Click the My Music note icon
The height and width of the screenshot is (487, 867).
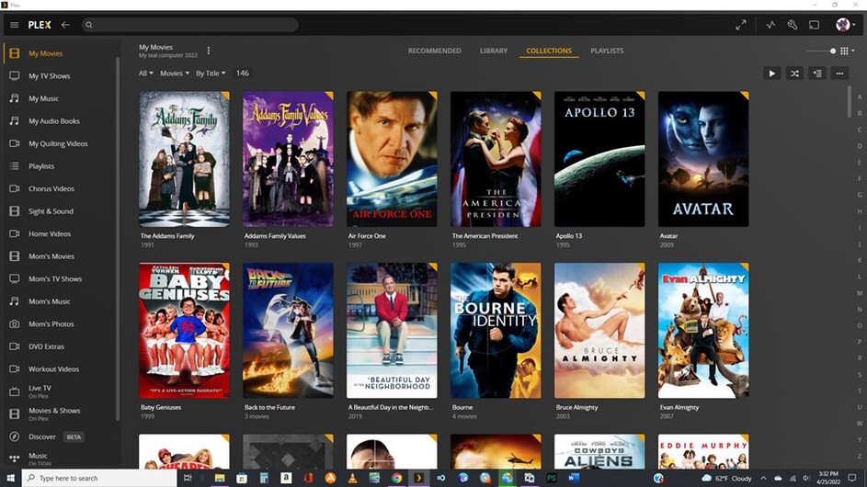[x=15, y=98]
